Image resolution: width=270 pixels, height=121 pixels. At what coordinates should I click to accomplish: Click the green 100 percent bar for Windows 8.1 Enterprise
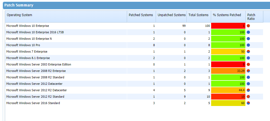[228, 58]
